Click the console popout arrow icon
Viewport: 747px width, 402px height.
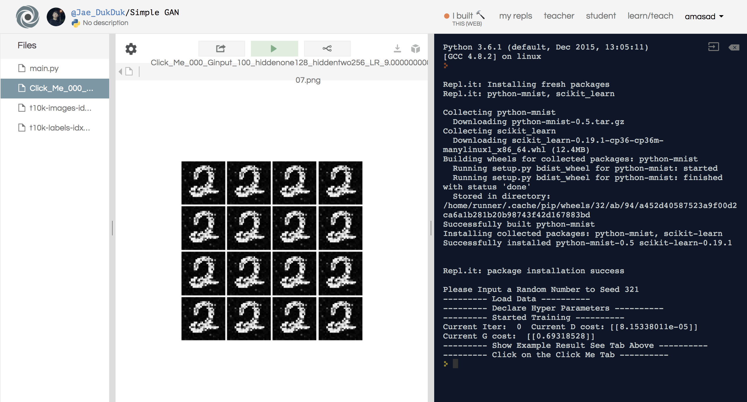tap(713, 47)
